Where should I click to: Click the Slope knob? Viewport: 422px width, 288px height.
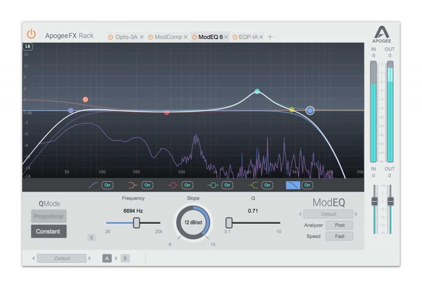tap(193, 222)
